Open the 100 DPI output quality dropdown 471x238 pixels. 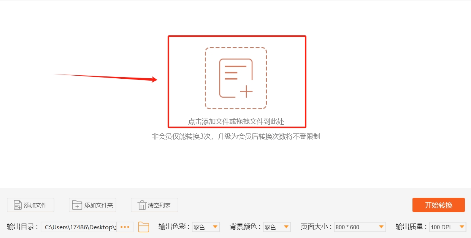pos(448,227)
